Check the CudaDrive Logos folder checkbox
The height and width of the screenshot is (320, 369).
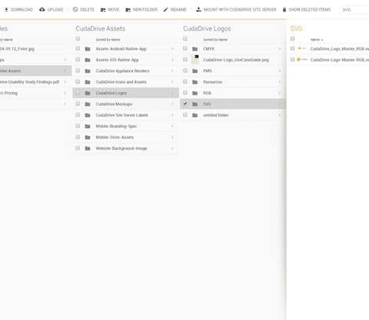(78, 93)
